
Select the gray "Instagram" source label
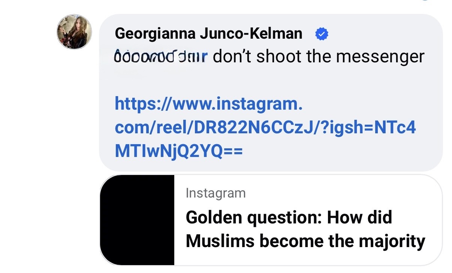coord(216,193)
